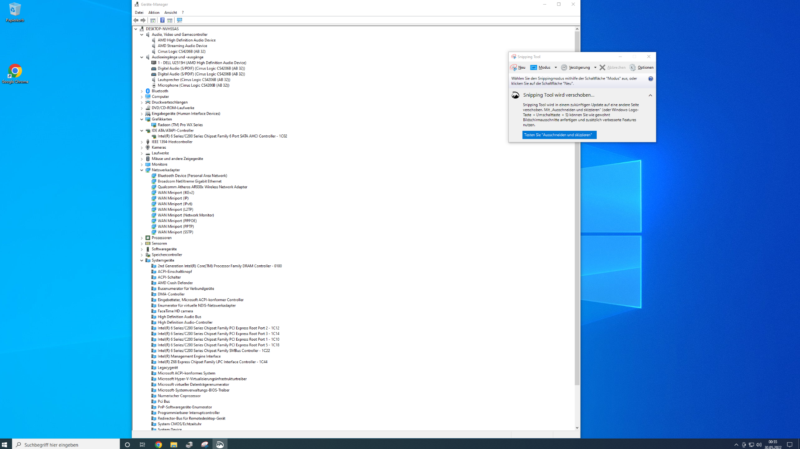Click Verzögerung button in Snipping Tool

click(x=575, y=67)
